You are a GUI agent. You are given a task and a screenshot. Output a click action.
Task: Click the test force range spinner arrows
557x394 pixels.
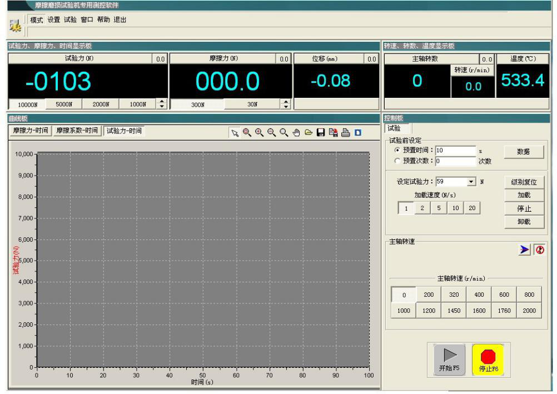click(x=161, y=103)
